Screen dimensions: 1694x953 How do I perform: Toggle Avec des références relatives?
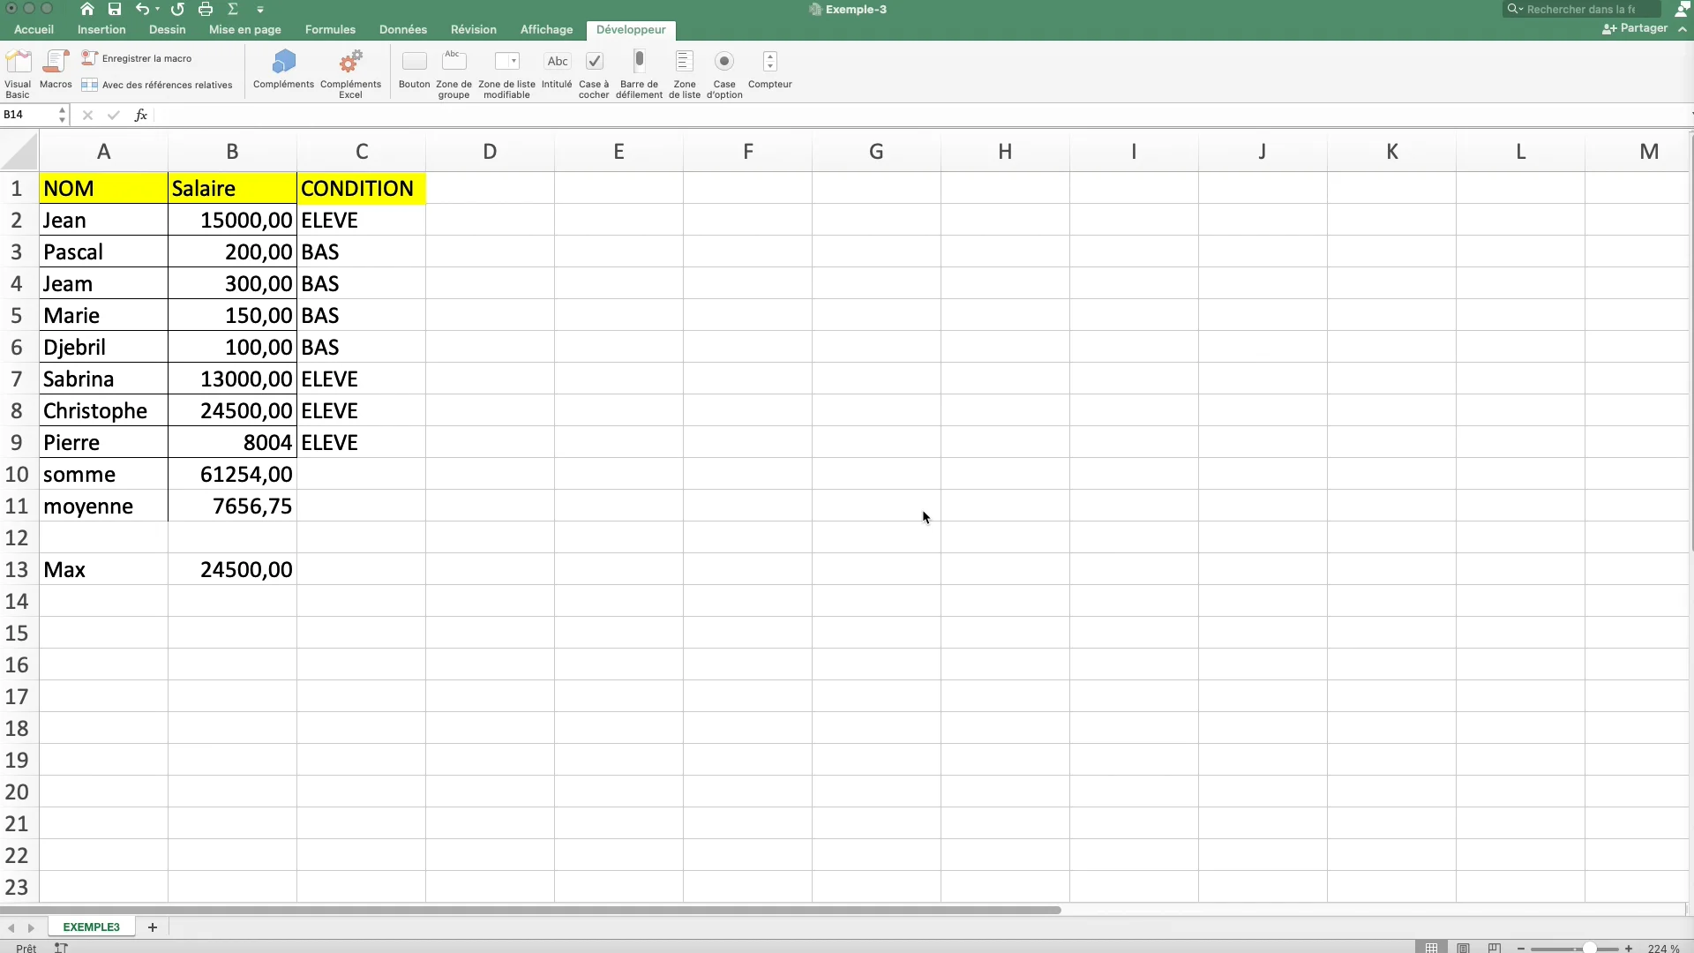[157, 86]
